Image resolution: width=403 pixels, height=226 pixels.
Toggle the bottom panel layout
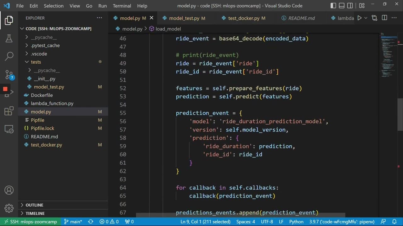[342, 6]
